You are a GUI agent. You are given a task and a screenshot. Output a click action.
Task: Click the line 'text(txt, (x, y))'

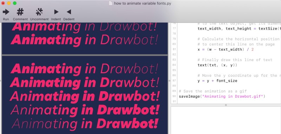[x=217, y=65]
